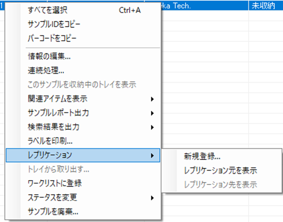
Task: Select サンプルを廃棄... menu entry
Action: (x=53, y=212)
